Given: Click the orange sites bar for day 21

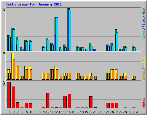Looking at the screenshot, I should 96,78.
